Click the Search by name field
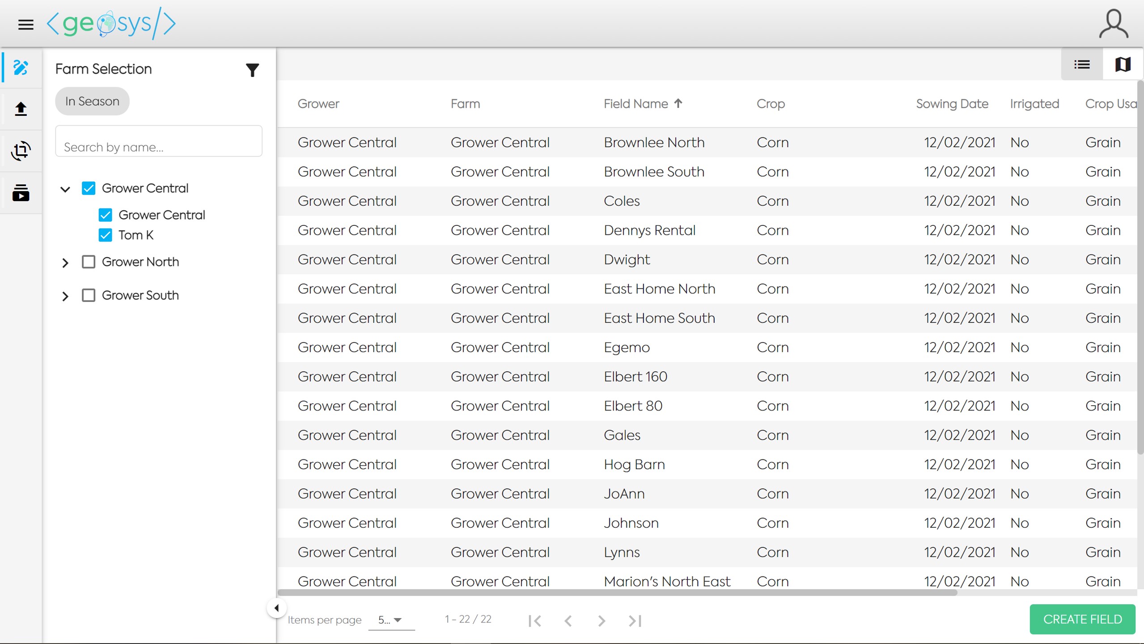Screen dimensions: 1144x644 159,142
